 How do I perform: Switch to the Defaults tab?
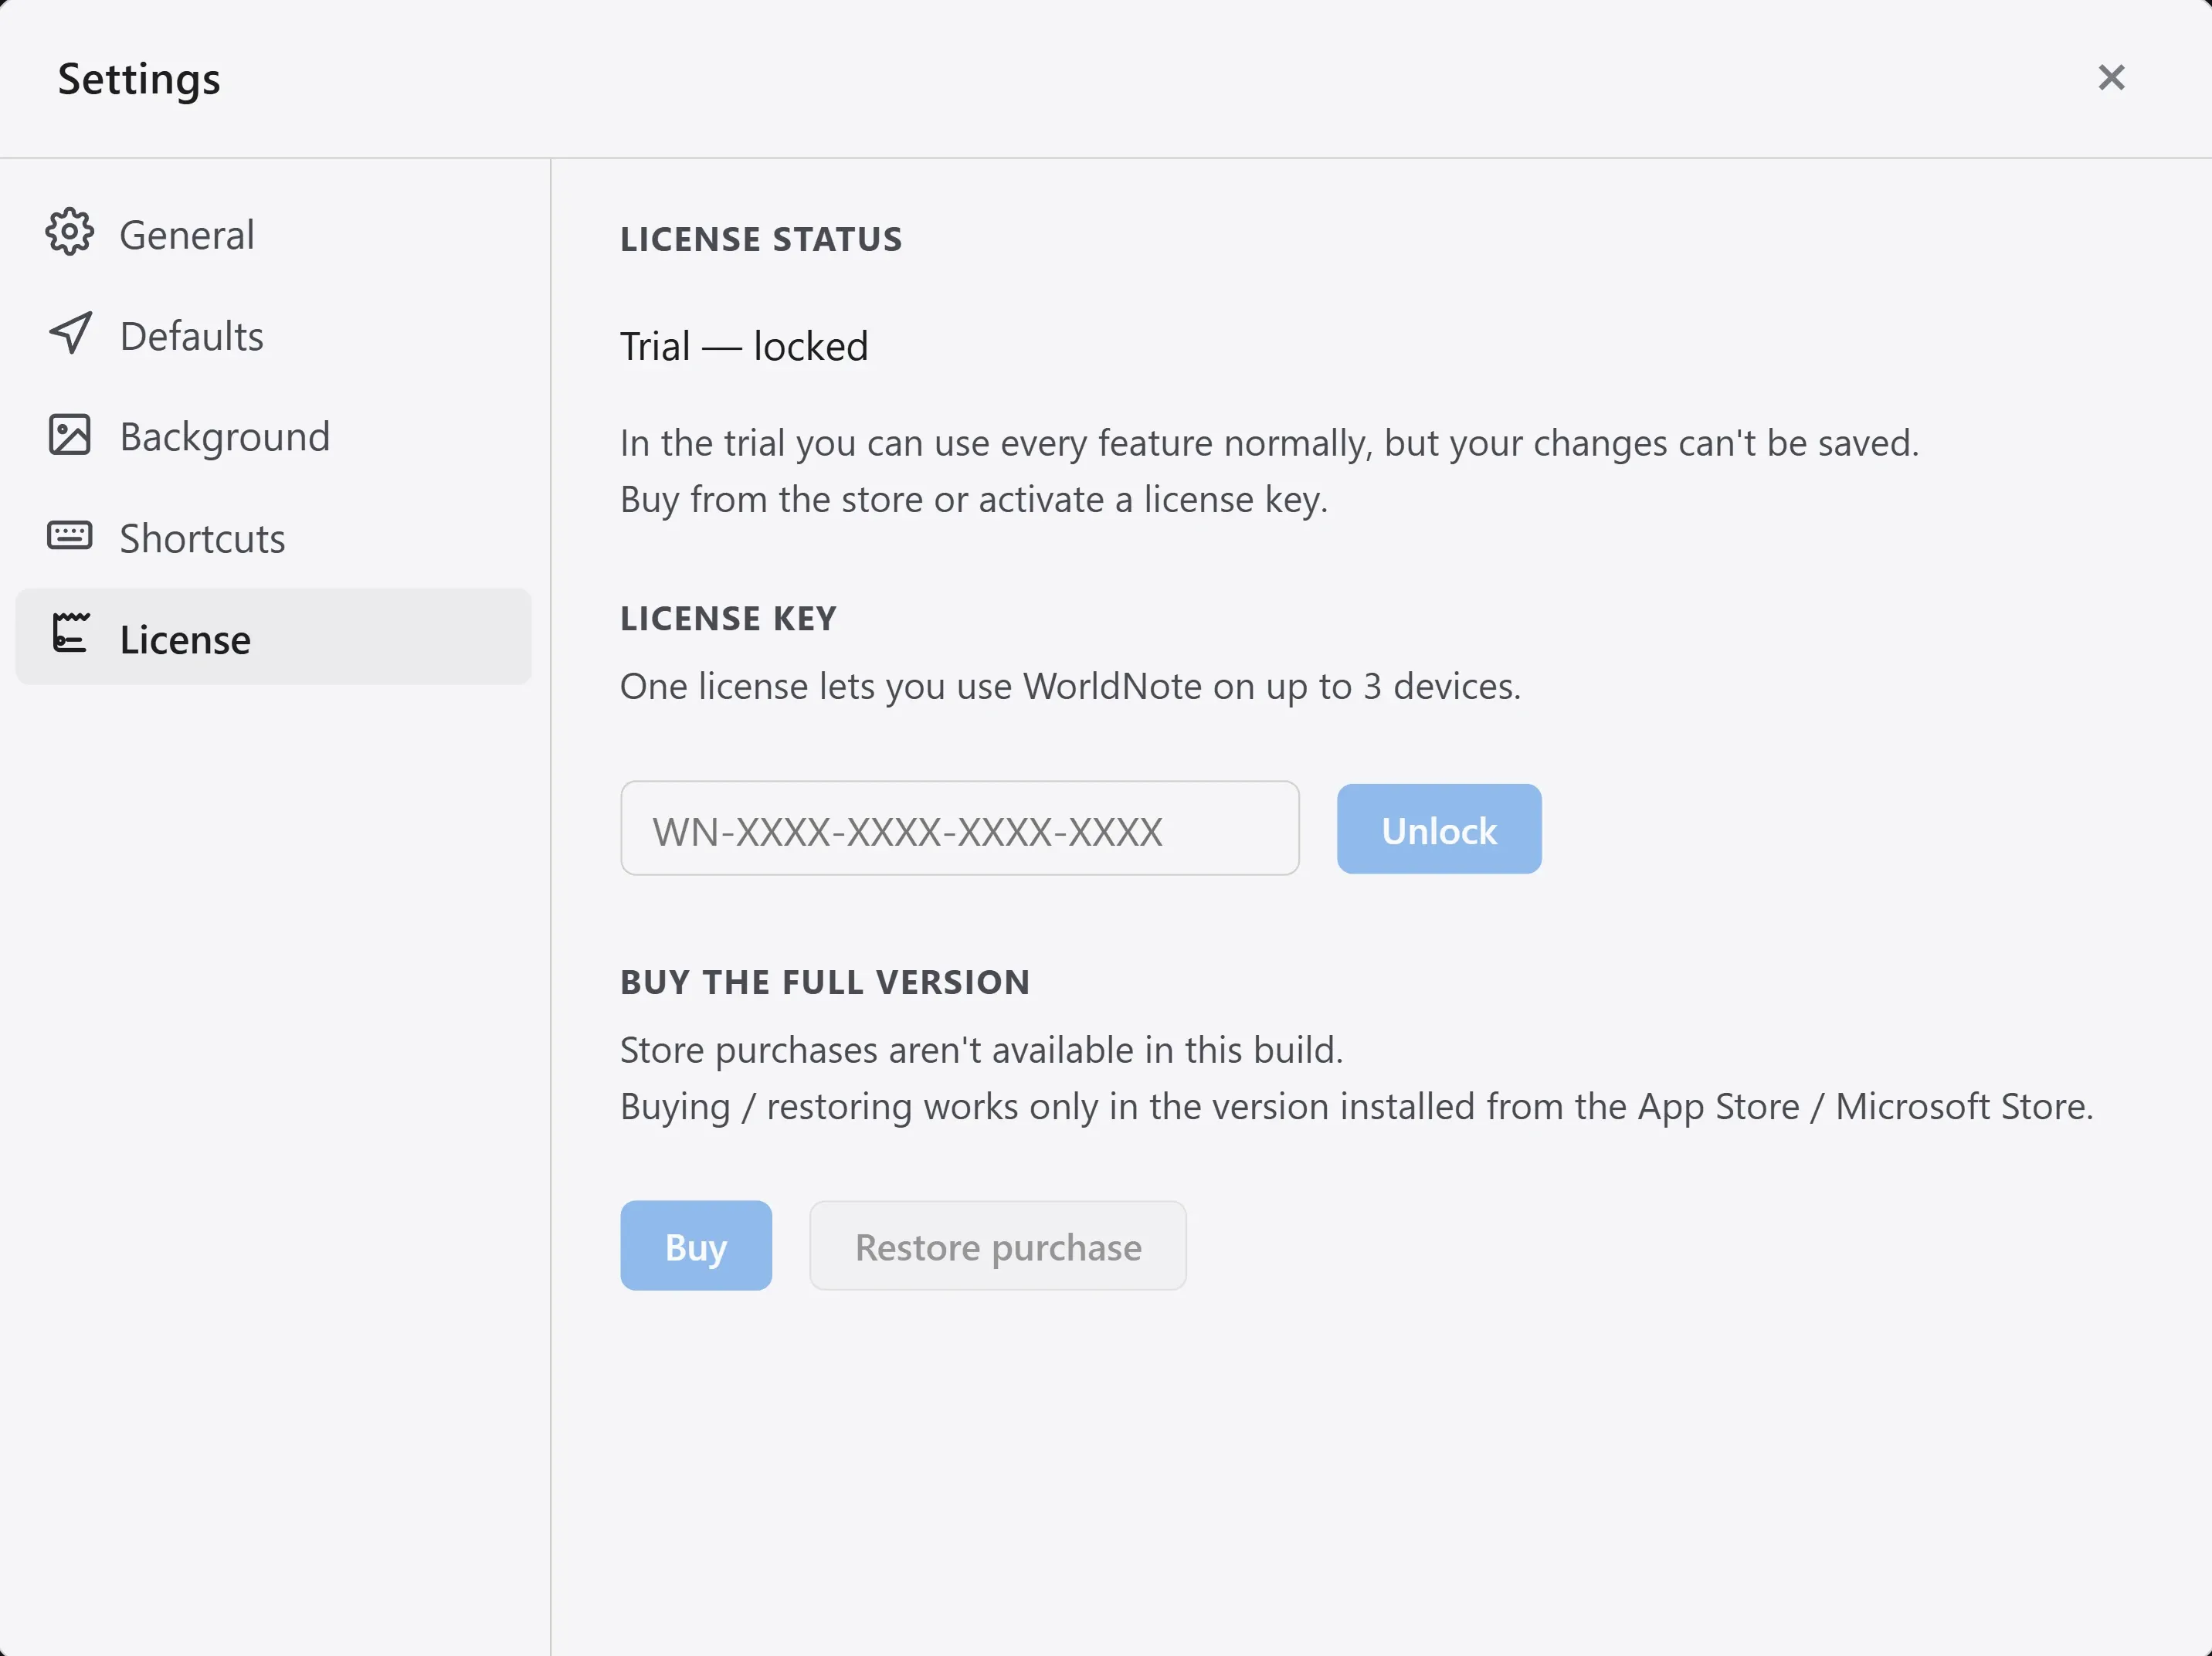coord(273,335)
